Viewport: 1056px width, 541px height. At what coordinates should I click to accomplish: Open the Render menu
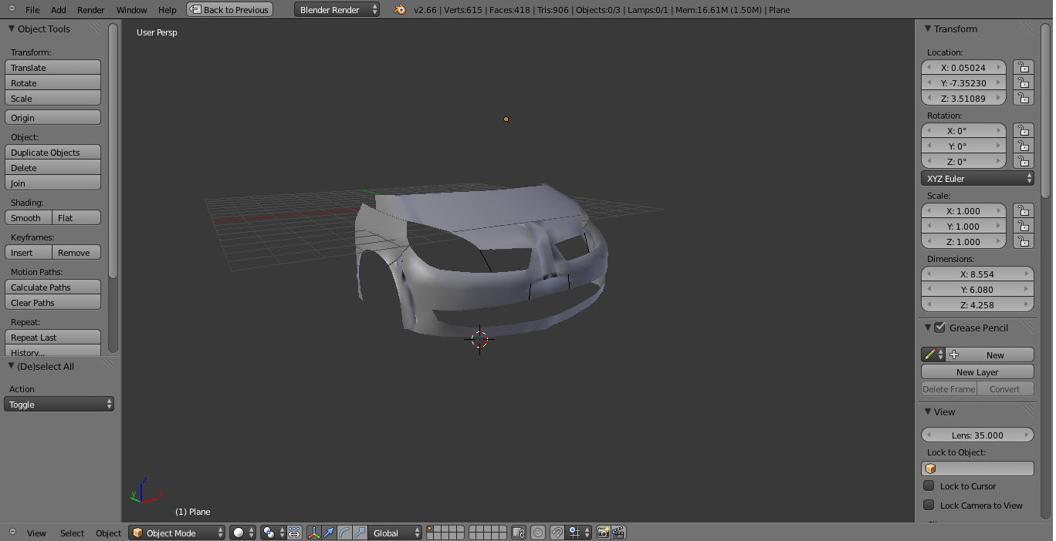[90, 10]
